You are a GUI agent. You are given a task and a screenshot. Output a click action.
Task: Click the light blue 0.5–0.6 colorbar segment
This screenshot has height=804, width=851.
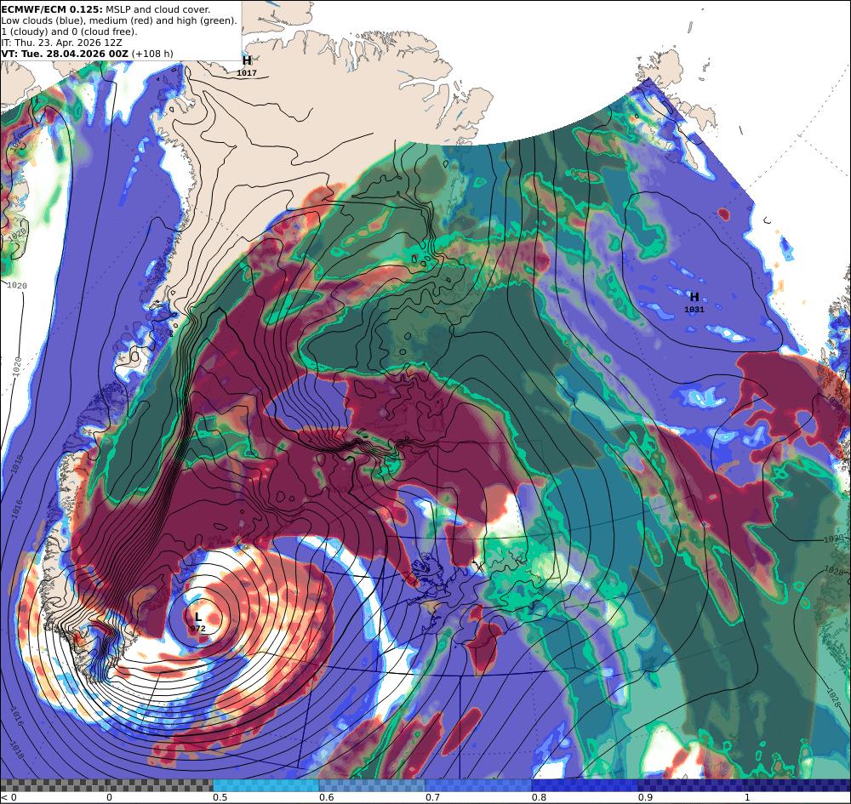pyautogui.click(x=266, y=785)
